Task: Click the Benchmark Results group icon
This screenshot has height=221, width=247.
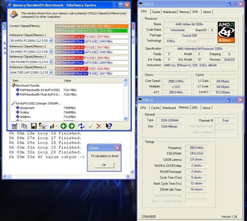Action: [13, 86]
